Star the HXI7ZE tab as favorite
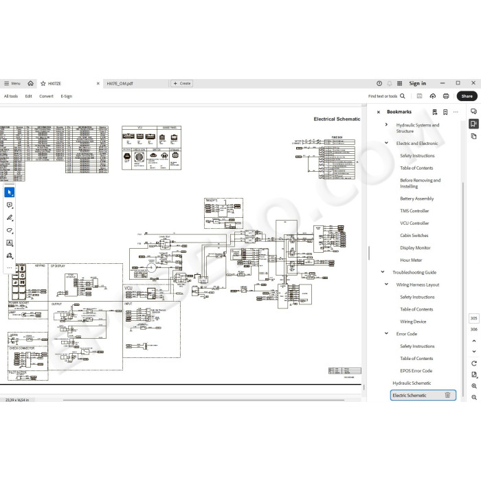481x481 pixels. click(x=43, y=83)
